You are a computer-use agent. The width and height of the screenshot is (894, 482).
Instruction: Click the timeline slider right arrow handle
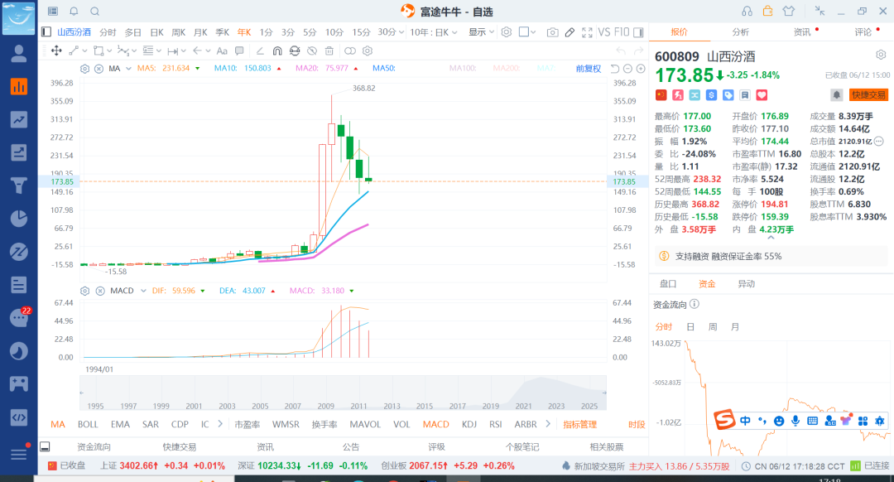(x=604, y=393)
